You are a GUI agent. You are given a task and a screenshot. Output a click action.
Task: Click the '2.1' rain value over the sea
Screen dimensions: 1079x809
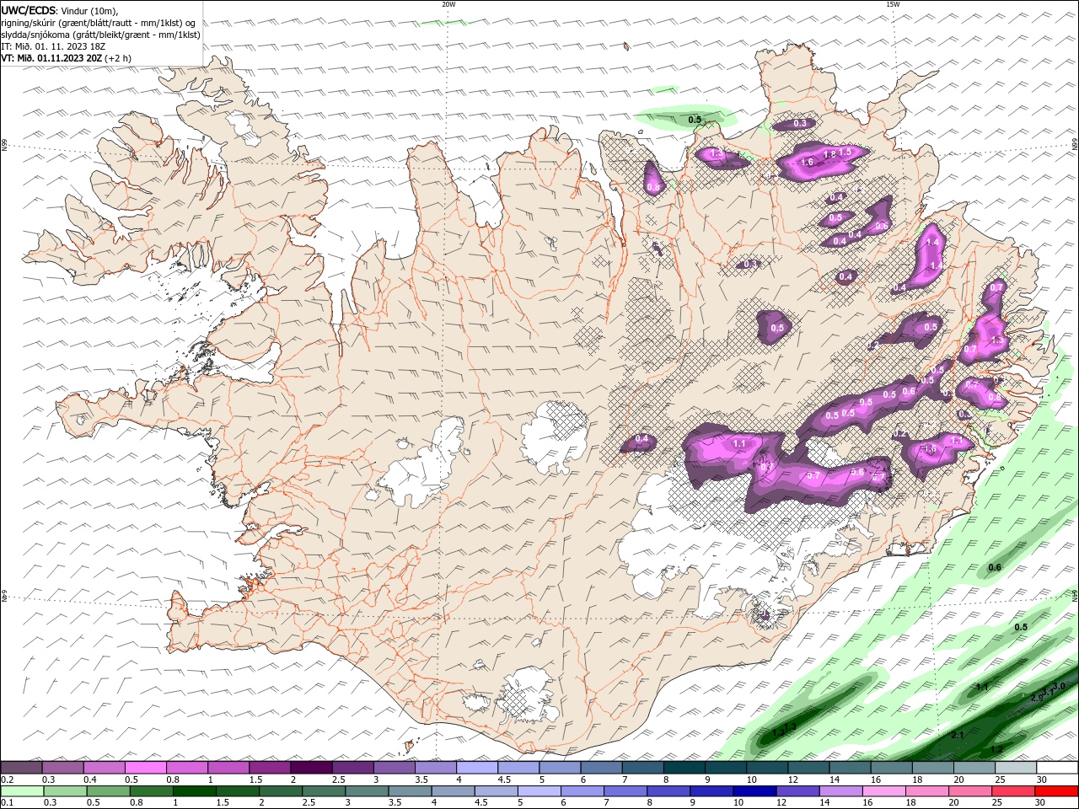click(957, 736)
